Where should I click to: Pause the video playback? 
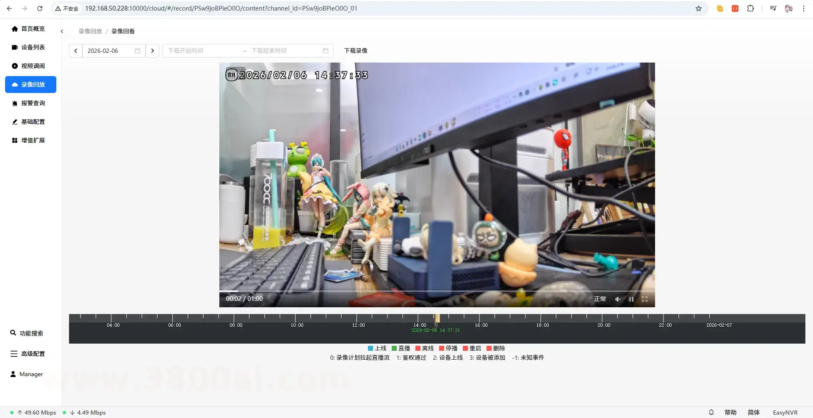tap(631, 299)
